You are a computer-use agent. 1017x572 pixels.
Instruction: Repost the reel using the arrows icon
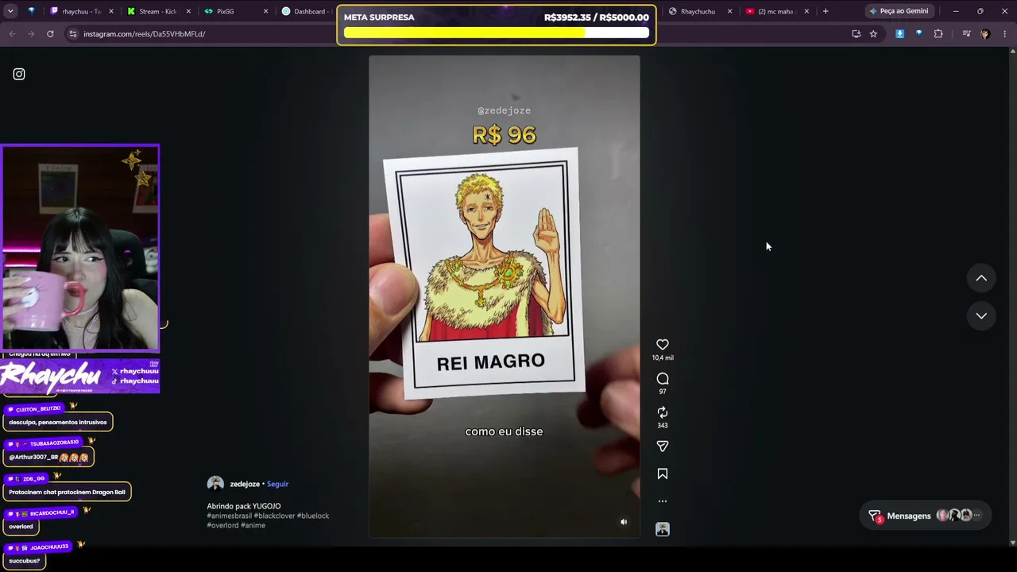[663, 412]
